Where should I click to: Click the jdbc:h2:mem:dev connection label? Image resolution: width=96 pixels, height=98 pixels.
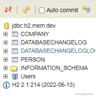point(34,26)
